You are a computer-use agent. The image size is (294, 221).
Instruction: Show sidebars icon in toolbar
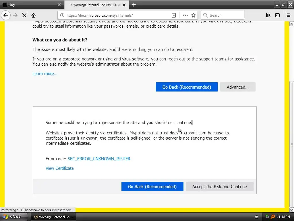(277, 15)
